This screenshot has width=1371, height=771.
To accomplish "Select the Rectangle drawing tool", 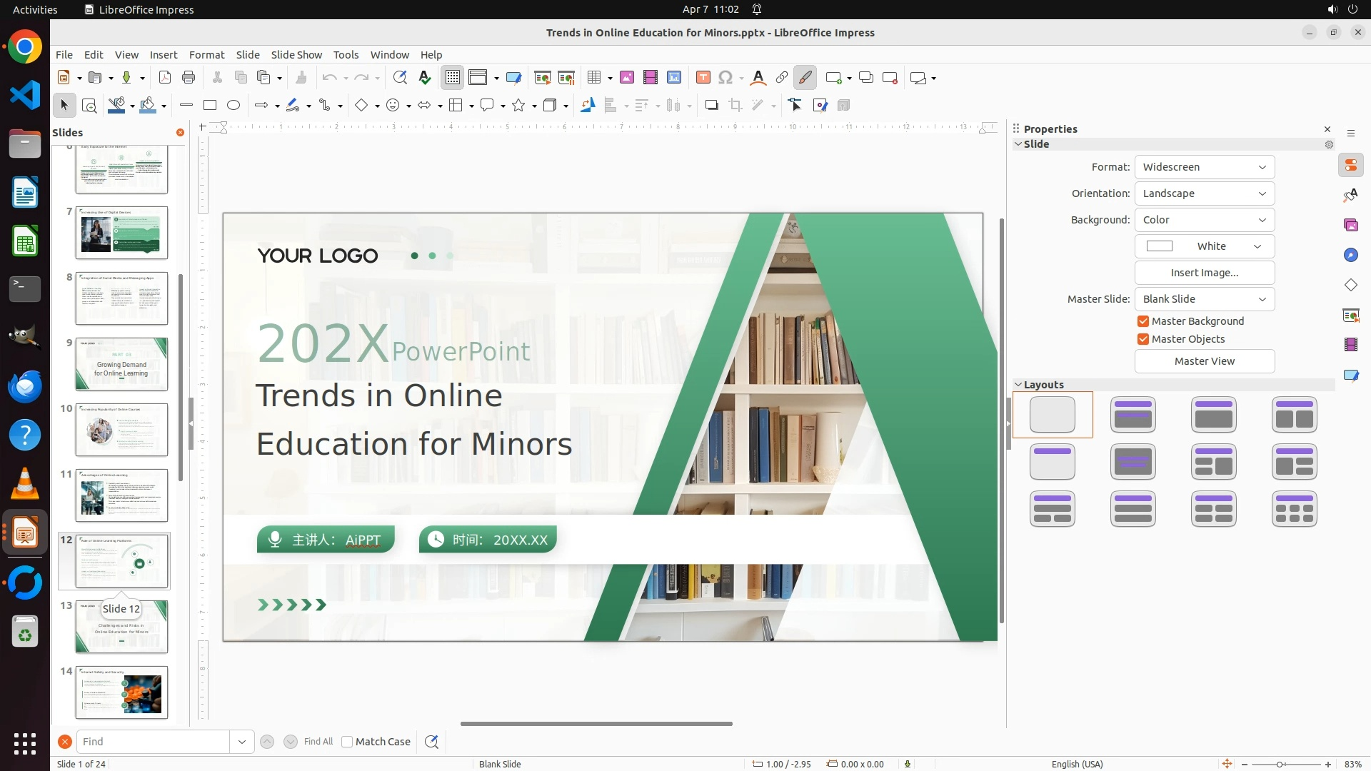I will [210, 106].
